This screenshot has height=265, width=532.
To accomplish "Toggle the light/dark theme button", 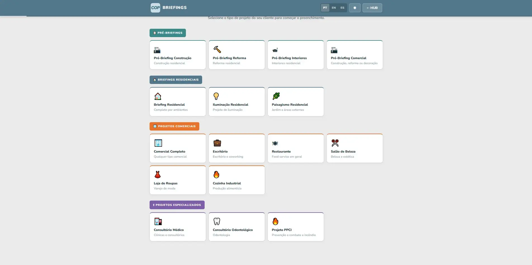I will [355, 8].
